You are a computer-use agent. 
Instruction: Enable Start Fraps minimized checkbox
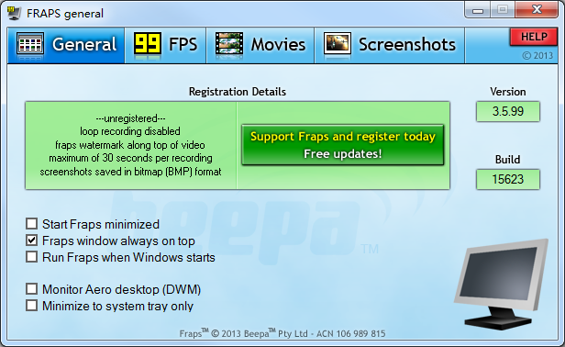point(32,224)
